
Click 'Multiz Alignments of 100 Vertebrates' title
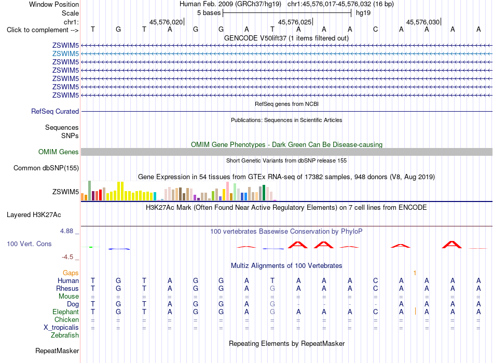(286, 266)
